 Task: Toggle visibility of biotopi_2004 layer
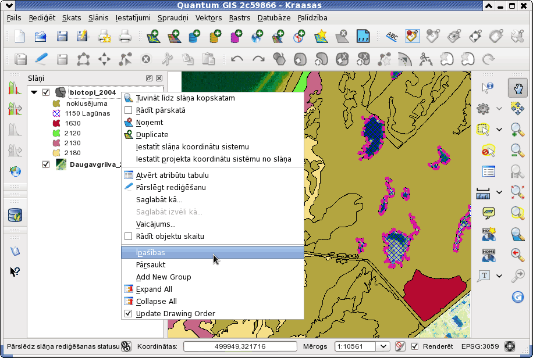(x=46, y=92)
